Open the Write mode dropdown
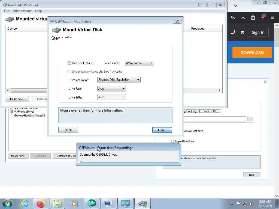The width and height of the screenshot is (279, 209). pos(139,63)
